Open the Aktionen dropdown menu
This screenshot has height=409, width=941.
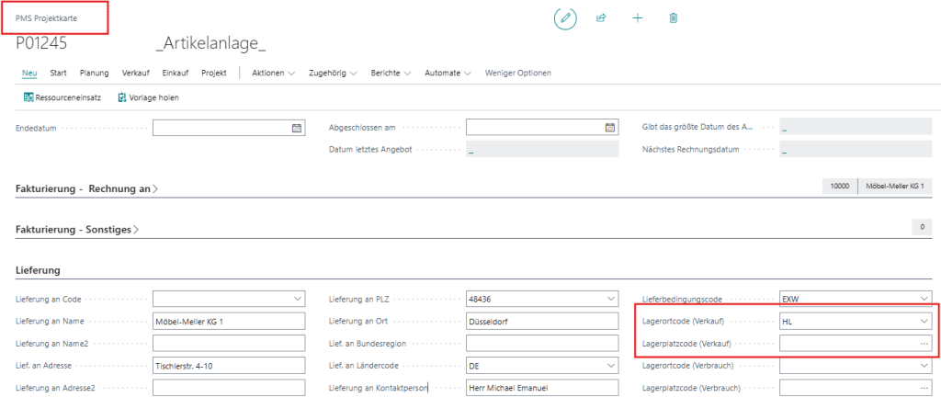[x=274, y=73]
